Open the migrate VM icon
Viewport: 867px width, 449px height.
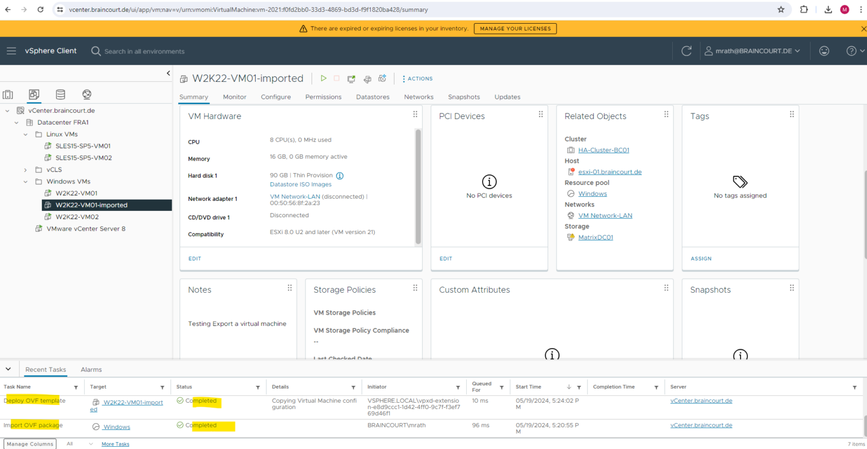point(366,78)
